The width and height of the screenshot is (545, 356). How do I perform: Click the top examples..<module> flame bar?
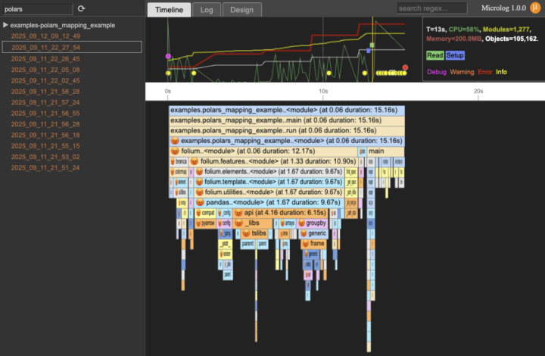click(x=287, y=110)
